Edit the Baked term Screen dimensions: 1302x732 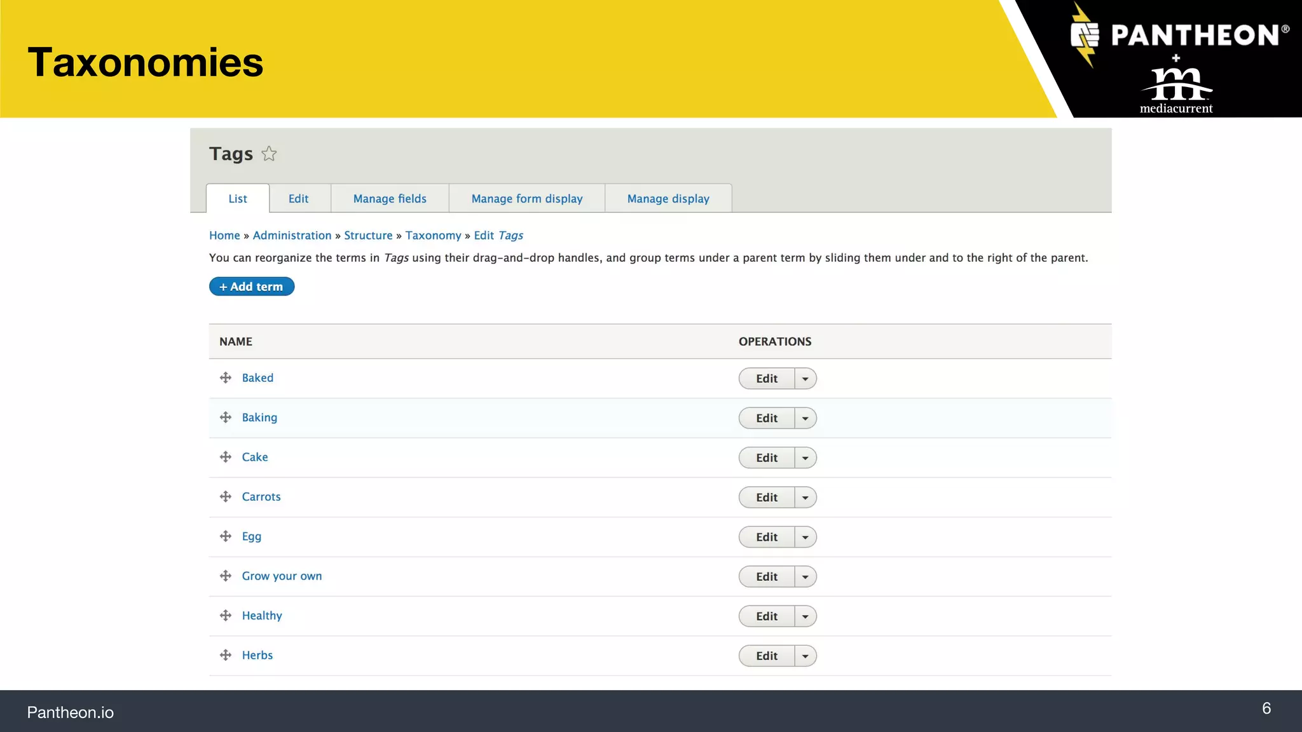(x=767, y=379)
